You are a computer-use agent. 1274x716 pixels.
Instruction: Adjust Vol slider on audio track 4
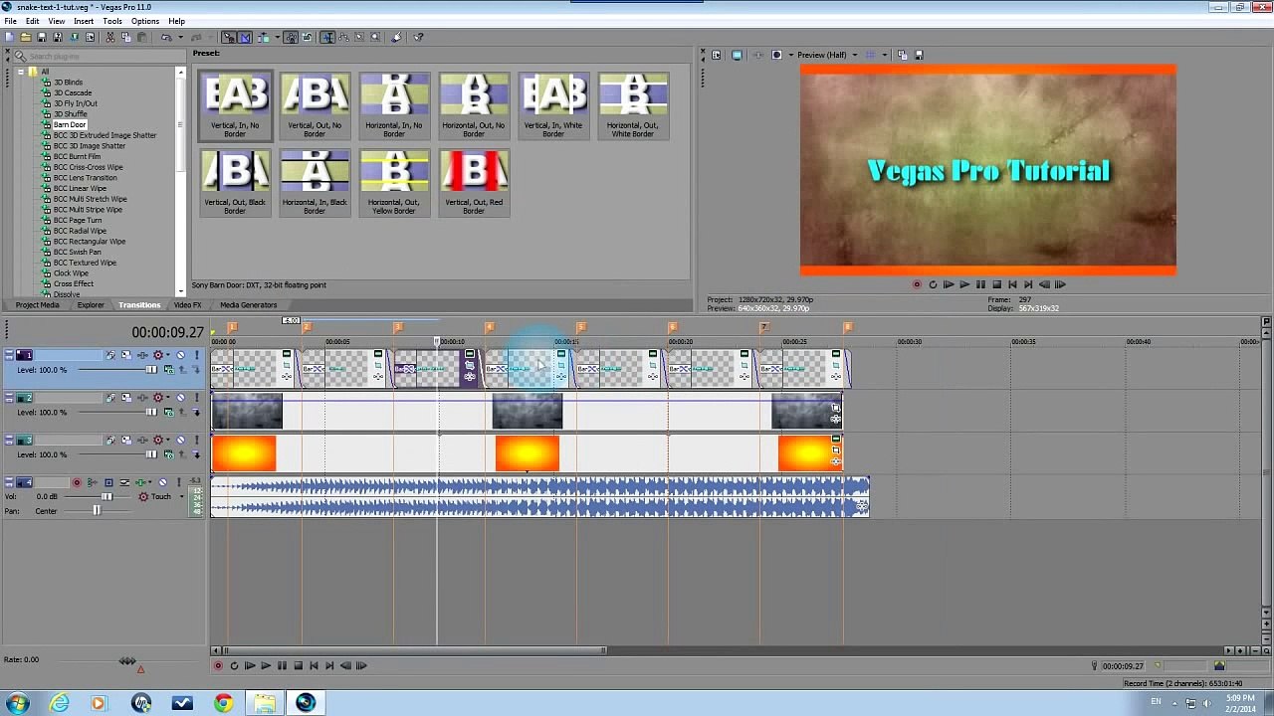pos(107,496)
